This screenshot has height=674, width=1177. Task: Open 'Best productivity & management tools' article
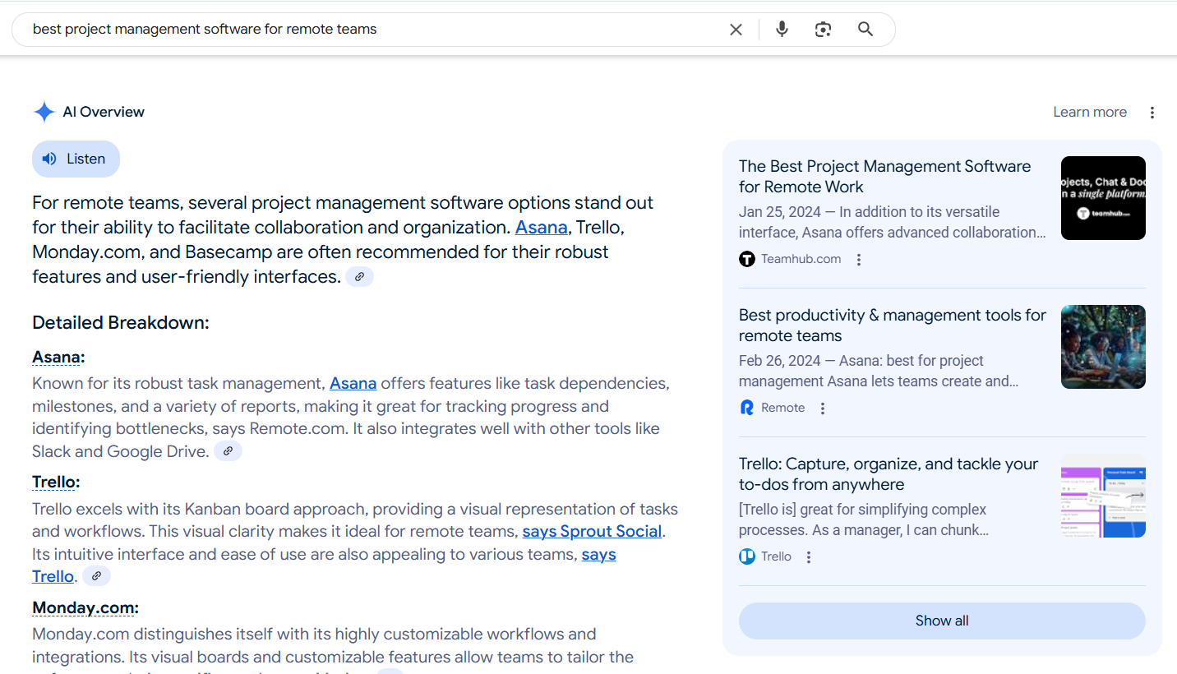(893, 325)
